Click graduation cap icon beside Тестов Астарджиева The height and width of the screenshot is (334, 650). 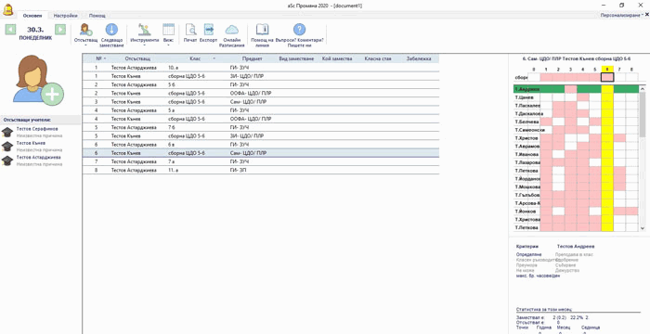tap(7, 161)
